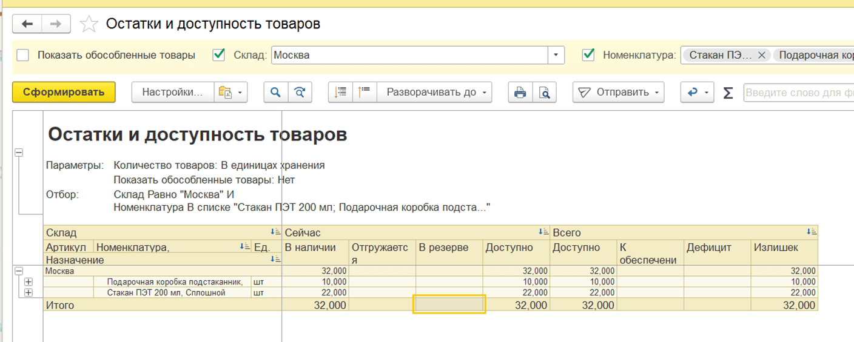Click the Сформировать button
854x342 pixels.
click(x=64, y=93)
